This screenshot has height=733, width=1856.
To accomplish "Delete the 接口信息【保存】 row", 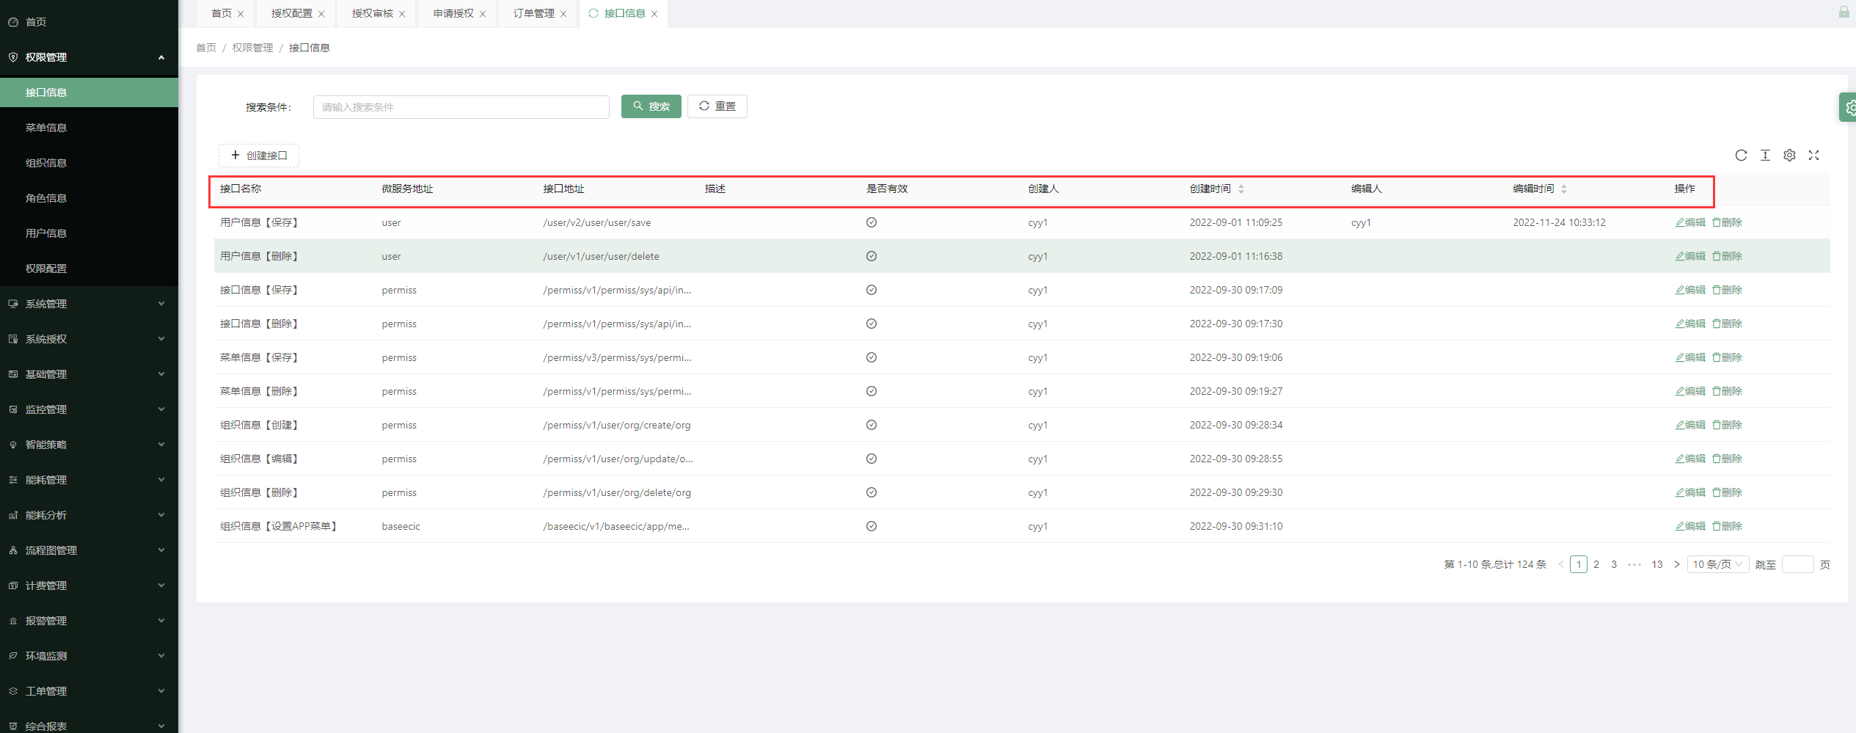I will point(1727,291).
